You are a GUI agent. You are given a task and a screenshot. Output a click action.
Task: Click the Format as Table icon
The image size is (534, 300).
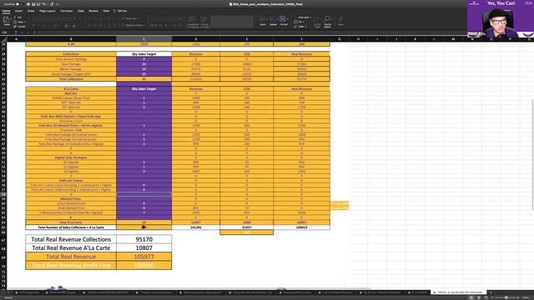pos(204,22)
